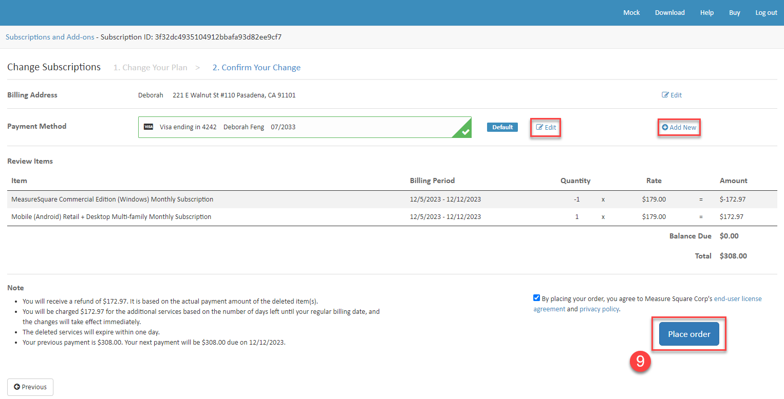Screen dimensions: 784x399
Task: Click the $172.97 amount in the Mobile (Android) row
Action: 732,216
